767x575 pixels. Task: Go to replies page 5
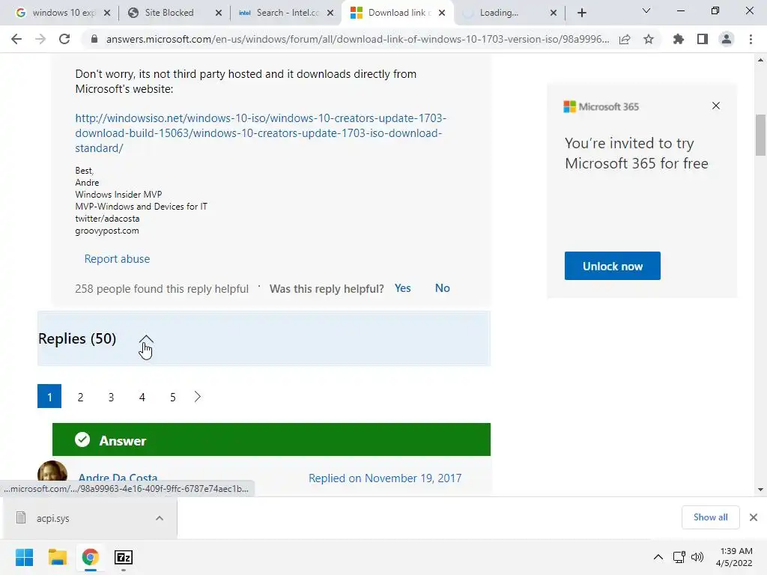[x=173, y=397]
